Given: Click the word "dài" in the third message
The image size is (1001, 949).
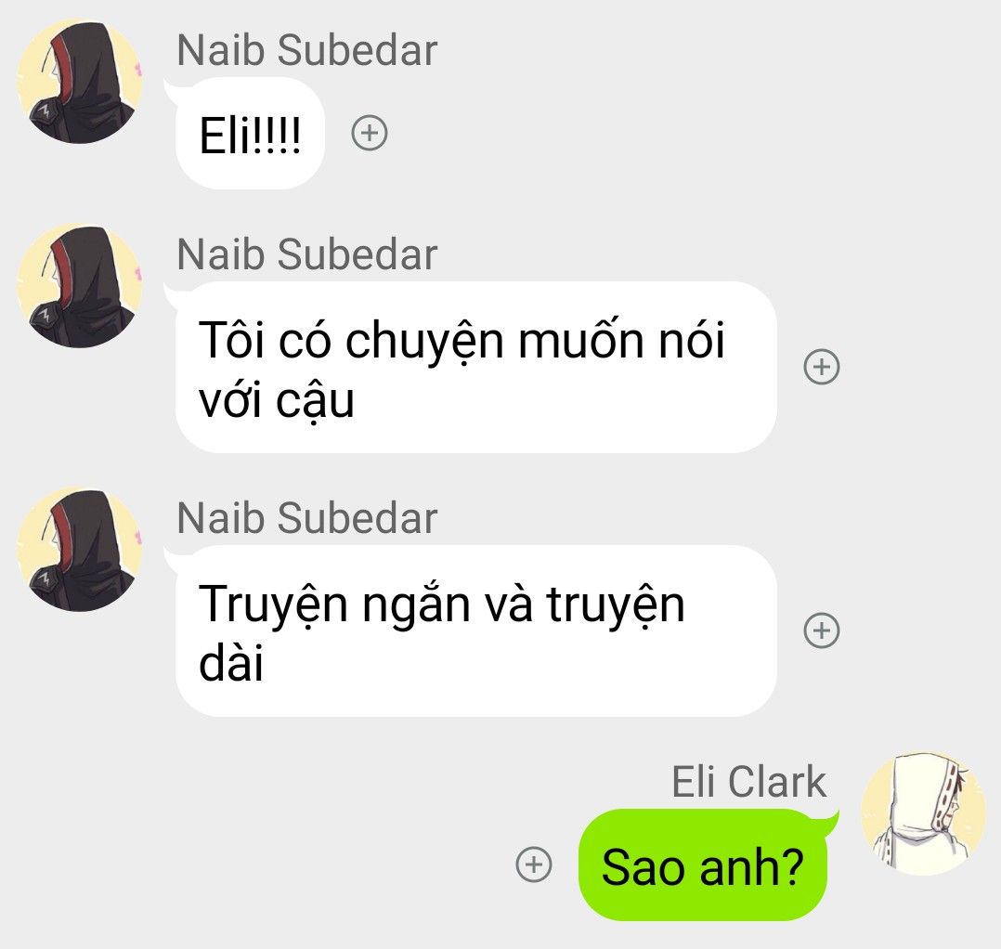Looking at the screenshot, I should pos(231,663).
